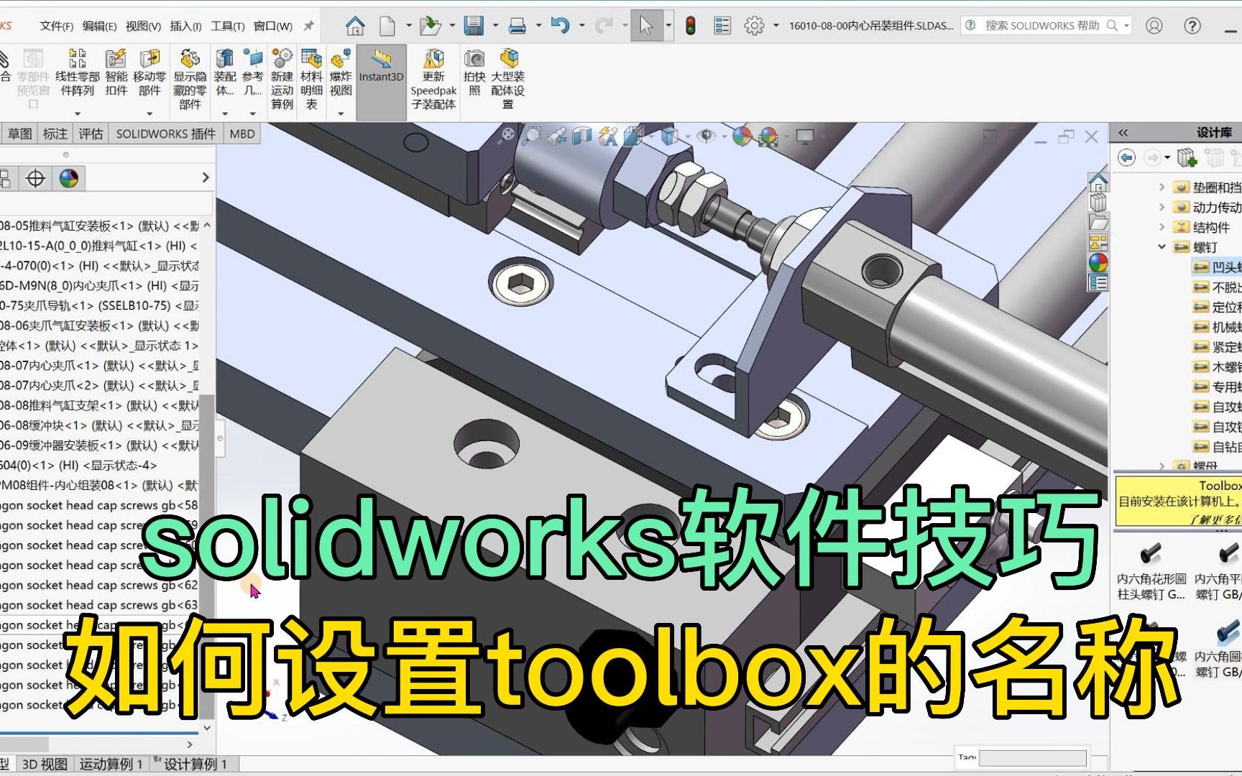Click 新建运动算例 motion study tool
The height and width of the screenshot is (776, 1242).
pyautogui.click(x=282, y=79)
